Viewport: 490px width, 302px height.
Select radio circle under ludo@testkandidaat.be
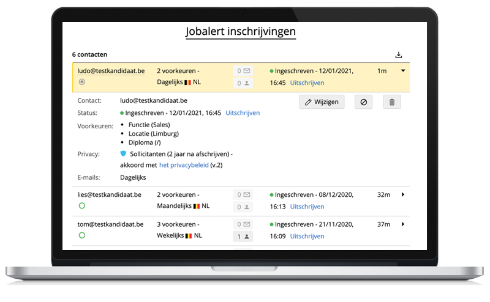click(82, 83)
